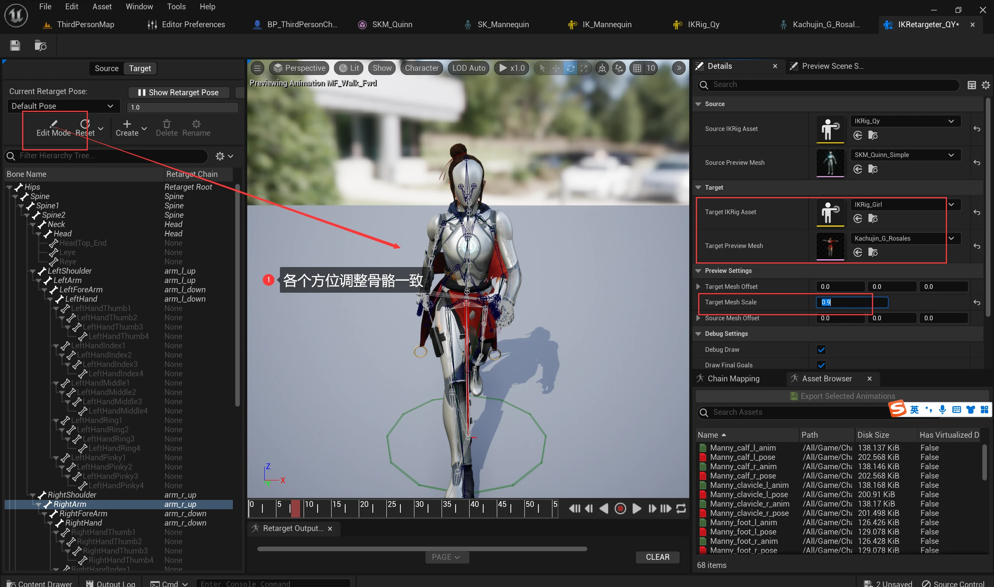This screenshot has height=587, width=994.
Task: Open the Default Pose dropdown
Action: click(x=63, y=106)
